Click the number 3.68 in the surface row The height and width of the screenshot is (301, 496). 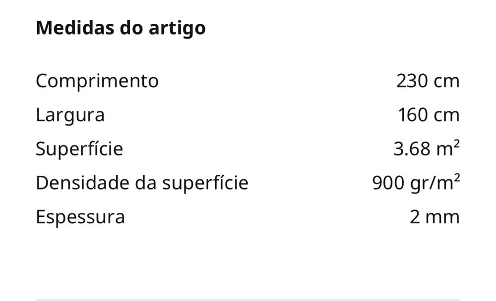click(411, 149)
